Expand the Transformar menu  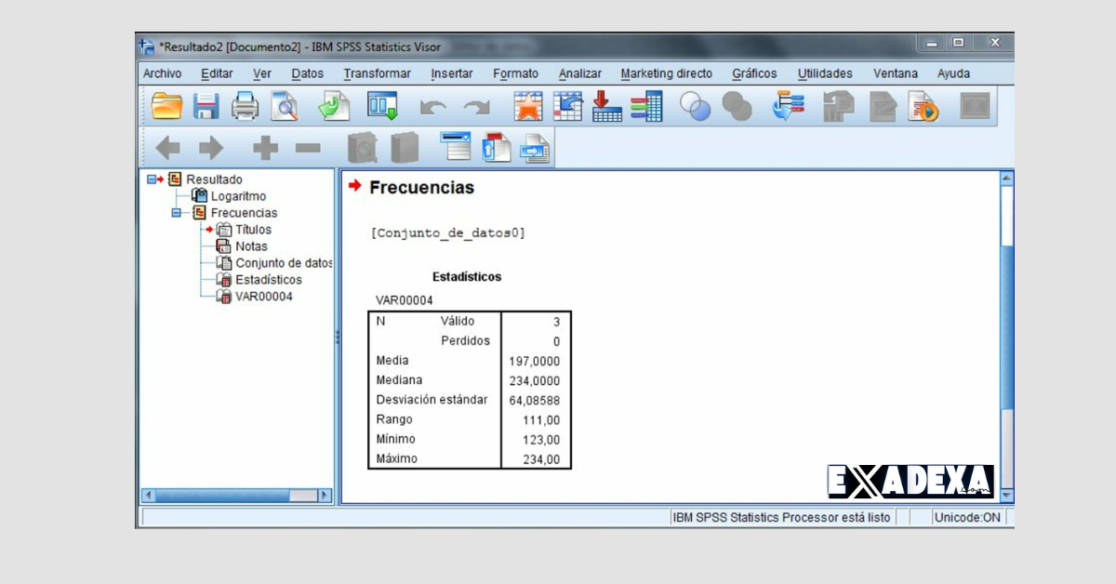point(377,73)
